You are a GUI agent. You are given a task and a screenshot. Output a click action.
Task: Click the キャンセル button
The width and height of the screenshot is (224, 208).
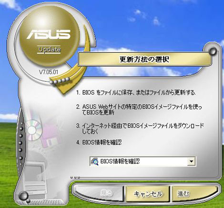148,194
